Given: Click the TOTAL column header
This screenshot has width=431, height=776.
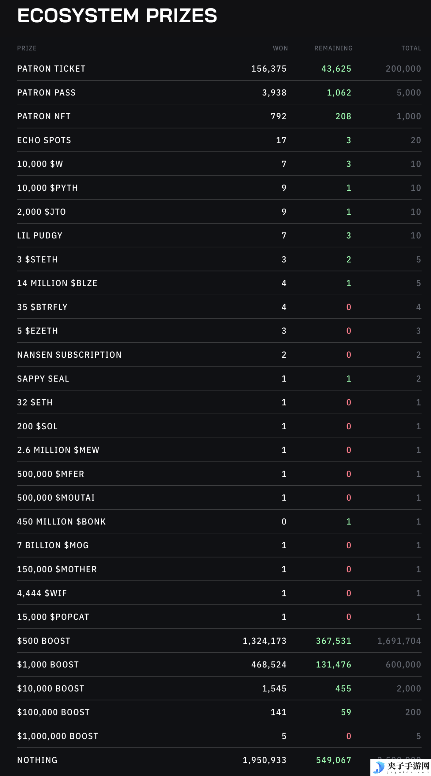Looking at the screenshot, I should point(411,48).
